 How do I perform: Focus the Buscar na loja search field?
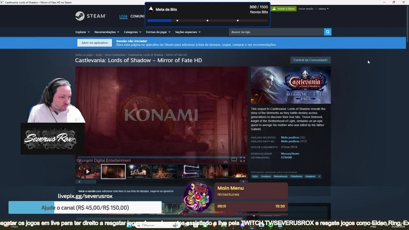tap(276, 32)
